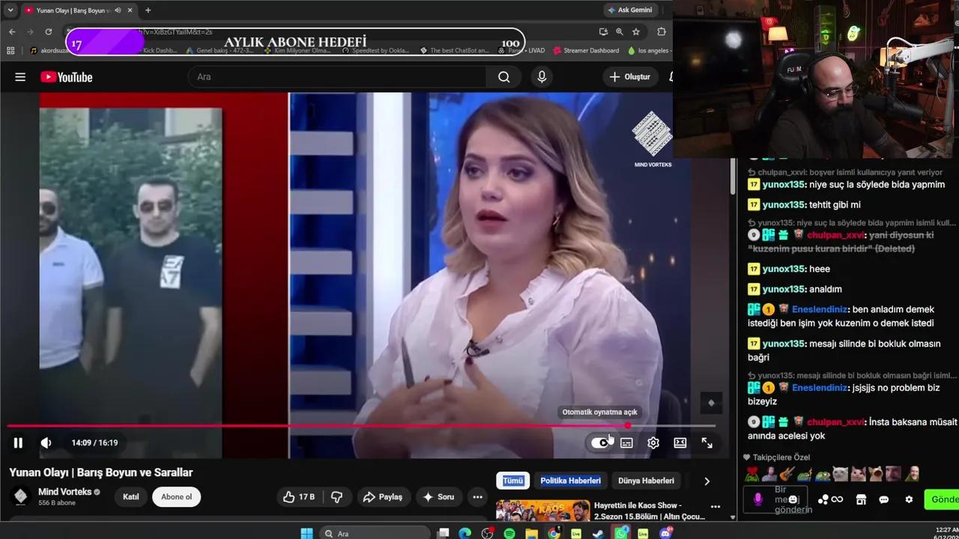
Task: Pick the guitar emote in chat
Action: click(x=787, y=474)
